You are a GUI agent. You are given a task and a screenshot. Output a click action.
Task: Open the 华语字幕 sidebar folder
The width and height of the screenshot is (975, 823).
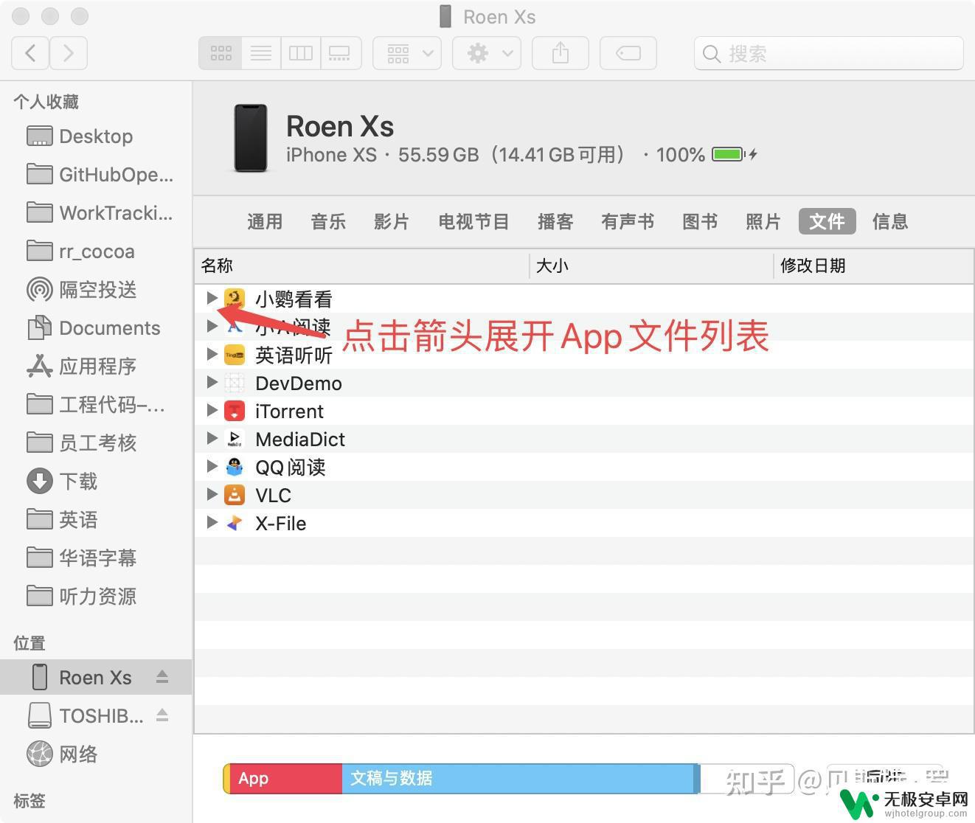96,558
